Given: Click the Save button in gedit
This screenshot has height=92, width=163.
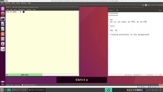Looking at the screenshot, I should (160, 10).
